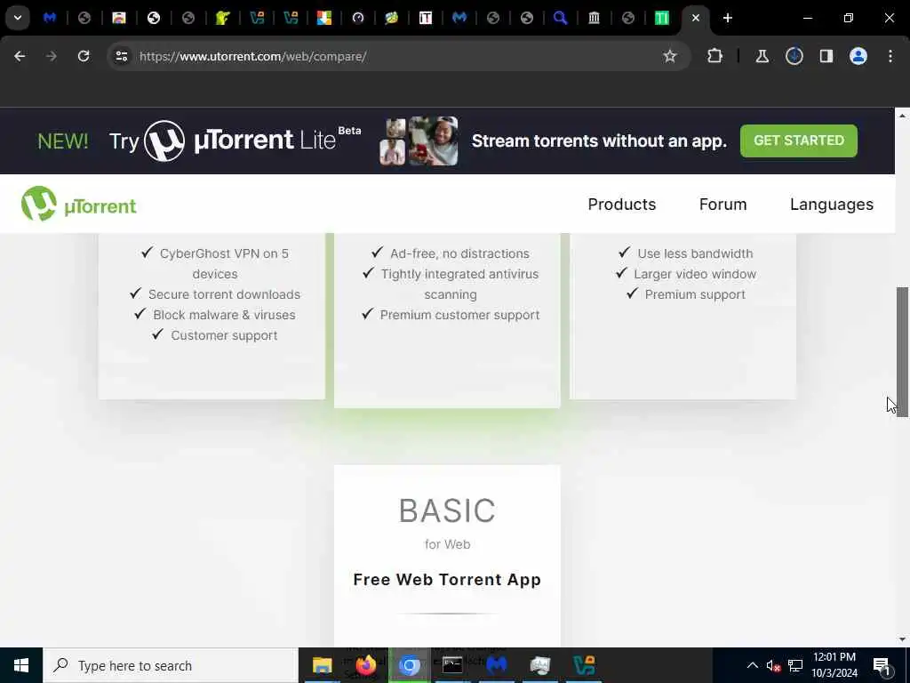Screen dimensions: 910x683
Task: Click the scrollbar up arrow
Action: 902,116
